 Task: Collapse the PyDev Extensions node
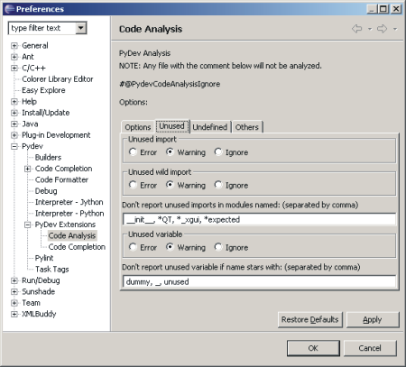tap(27, 225)
